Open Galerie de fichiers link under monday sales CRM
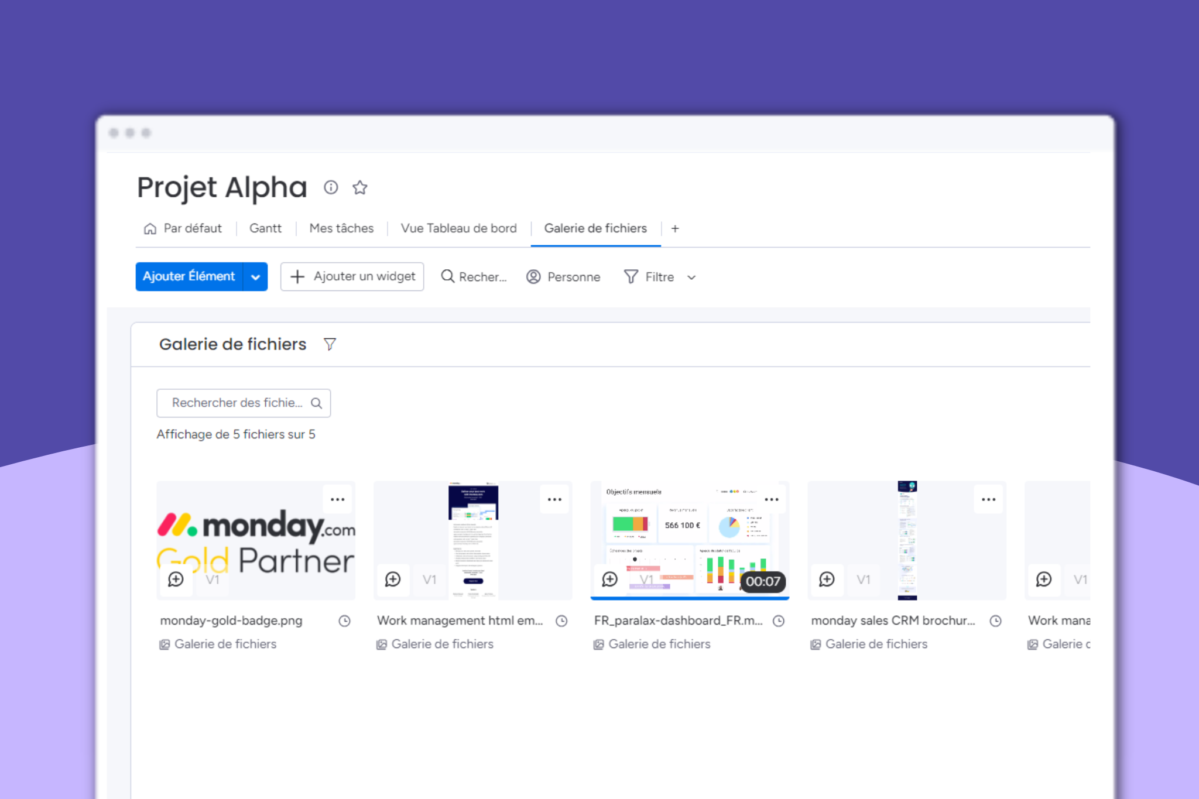1199x799 pixels. pyautogui.click(x=869, y=644)
